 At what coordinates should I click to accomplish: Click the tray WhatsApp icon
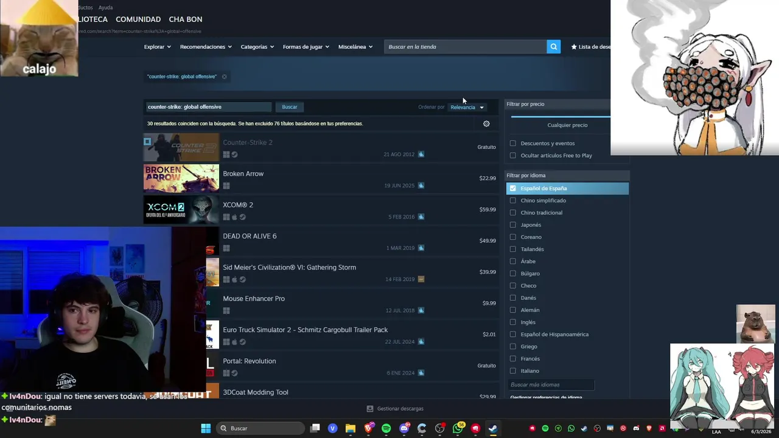point(571,429)
